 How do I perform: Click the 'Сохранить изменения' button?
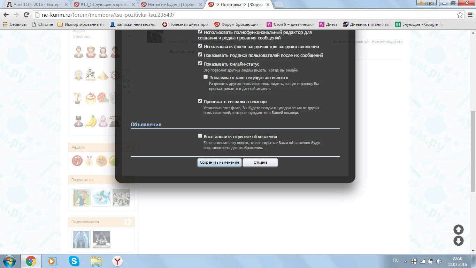click(x=220, y=162)
